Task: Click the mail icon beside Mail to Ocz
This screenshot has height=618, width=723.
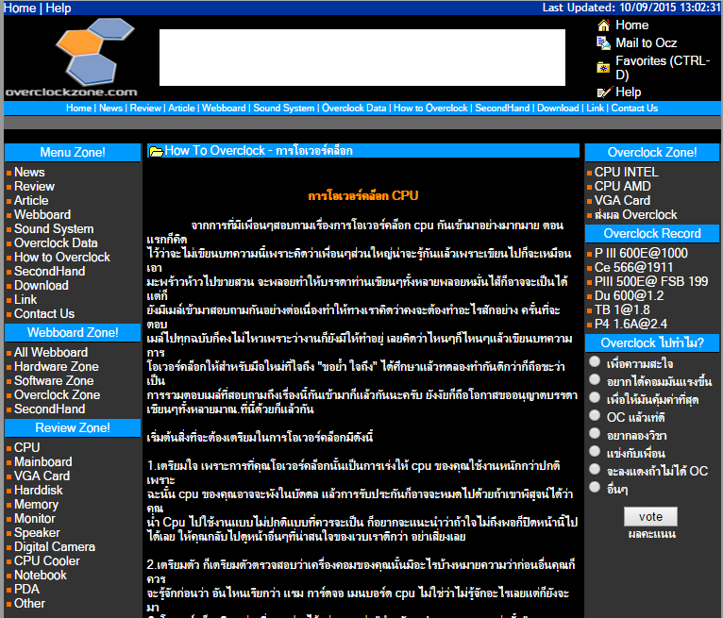Action: click(603, 42)
